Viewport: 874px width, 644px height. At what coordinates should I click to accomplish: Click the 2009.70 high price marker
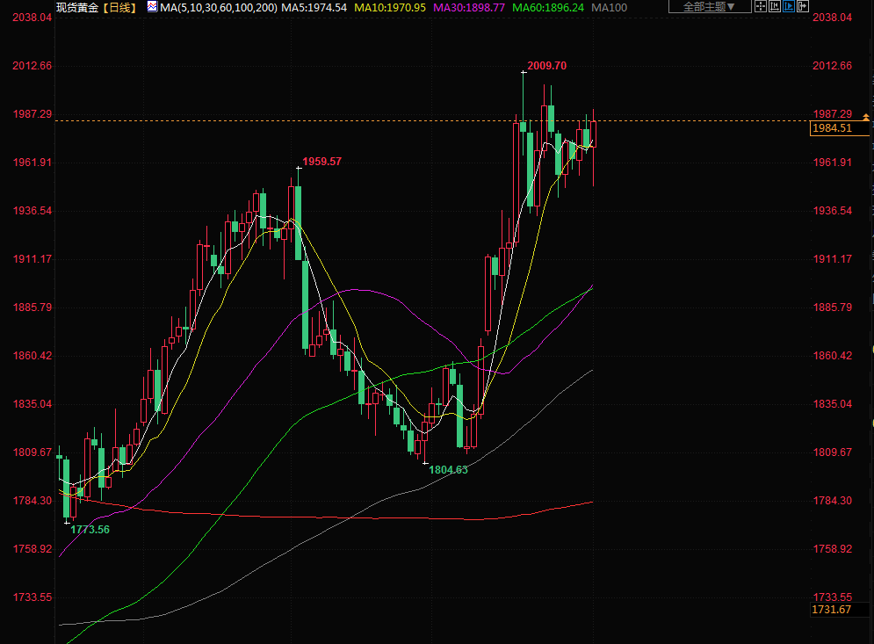pyautogui.click(x=546, y=66)
